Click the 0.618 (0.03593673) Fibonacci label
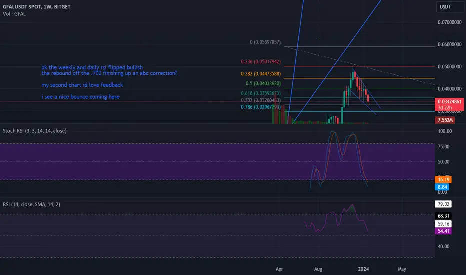 (261, 93)
